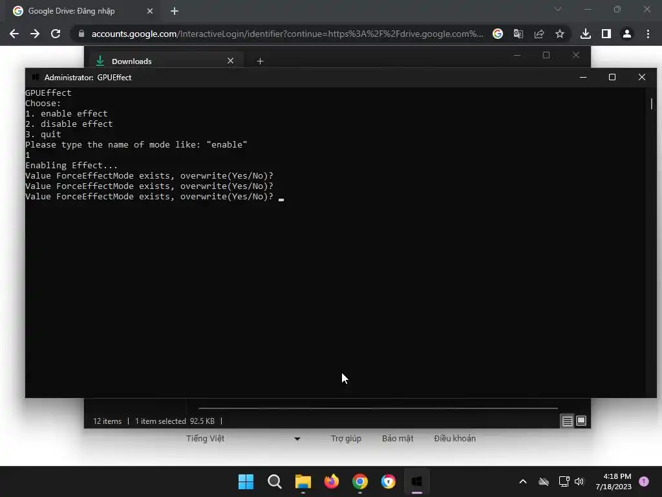Screen dimensions: 662x497
Task: Toggle Chrome side panel
Action: tap(606, 34)
